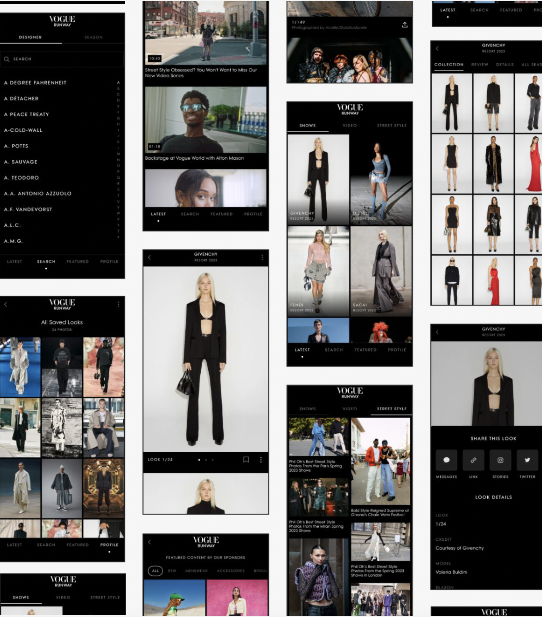
Task: Tap Profile in the saved looks bottom nav
Action: 109,544
